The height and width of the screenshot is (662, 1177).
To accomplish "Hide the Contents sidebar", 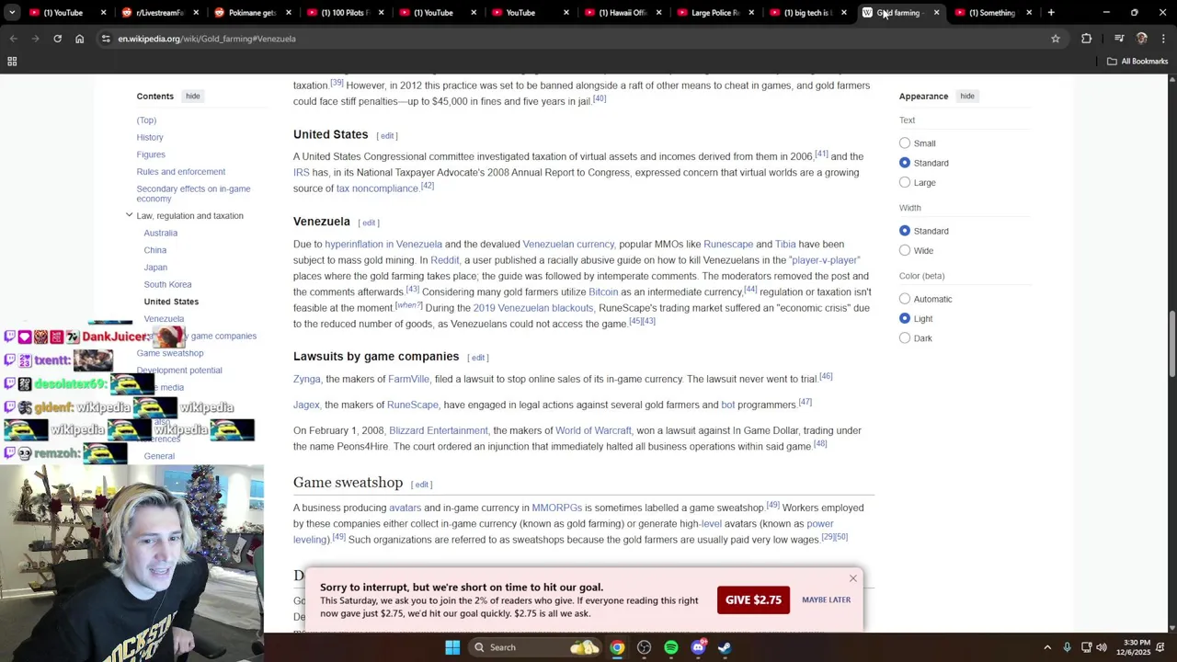I will click(192, 96).
